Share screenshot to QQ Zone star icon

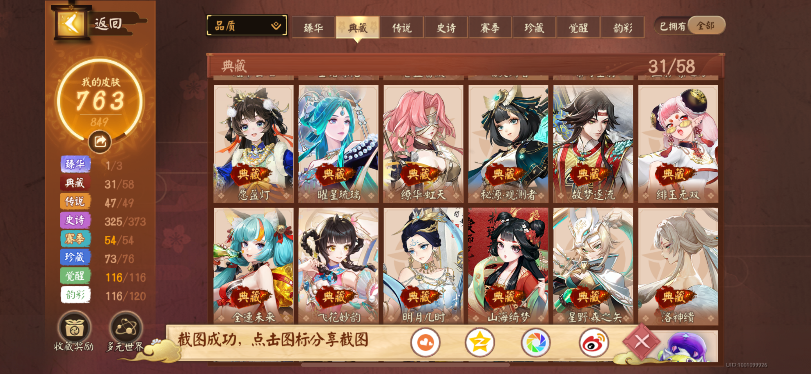point(479,342)
